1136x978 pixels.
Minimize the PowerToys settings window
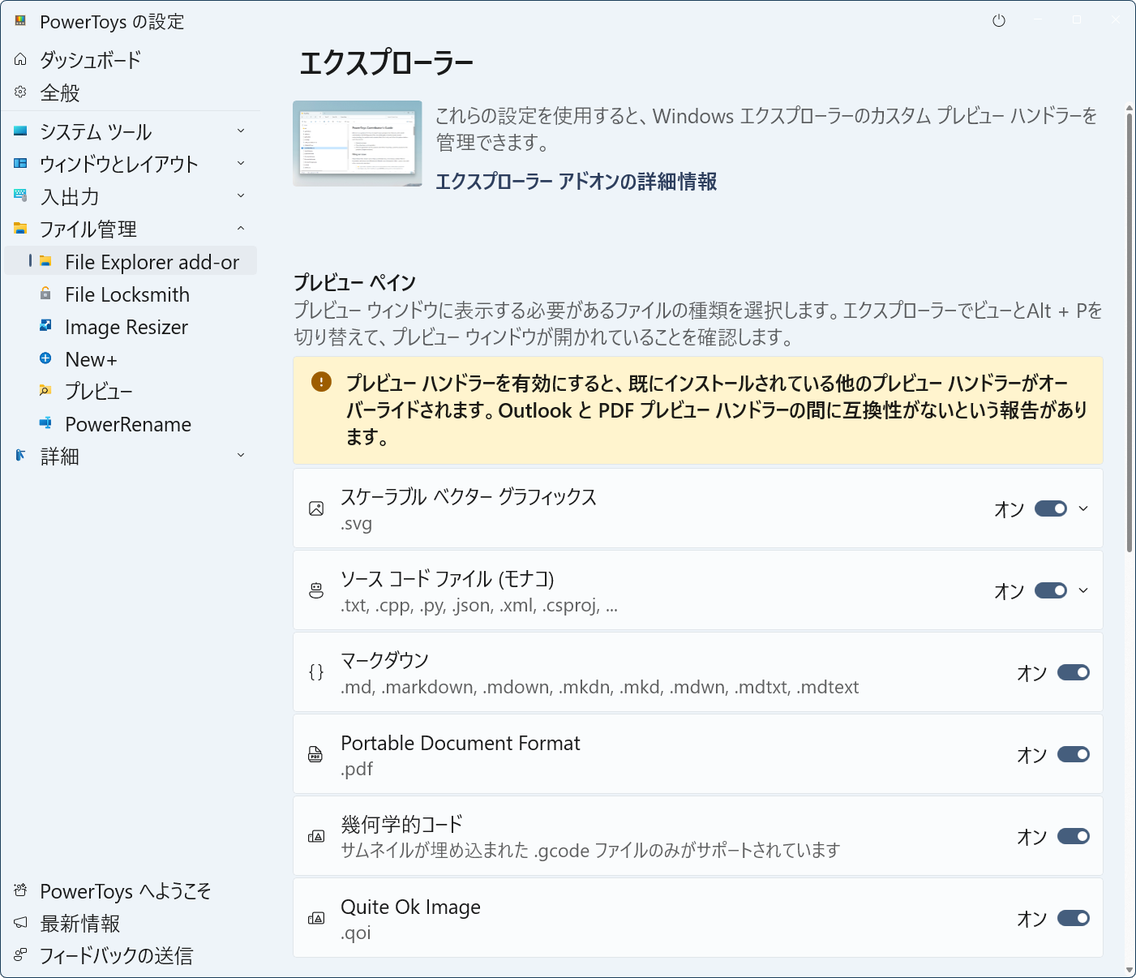pyautogui.click(x=1038, y=20)
